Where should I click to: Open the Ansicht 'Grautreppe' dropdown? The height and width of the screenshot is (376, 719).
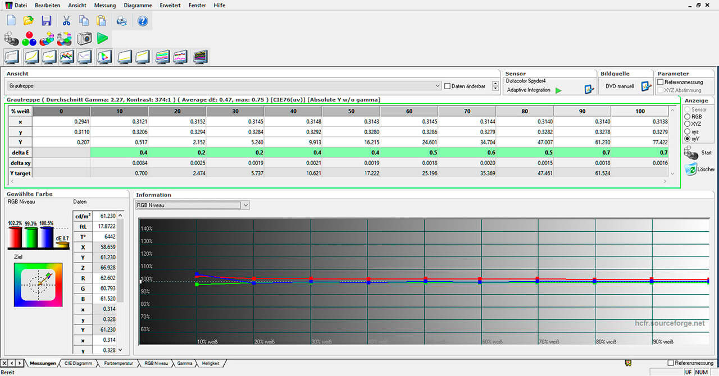(224, 86)
